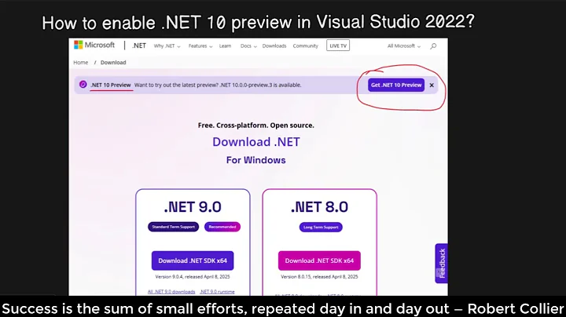Download .NET SDK x64 for .NET 8.0
Image resolution: width=566 pixels, height=317 pixels.
[x=319, y=261]
